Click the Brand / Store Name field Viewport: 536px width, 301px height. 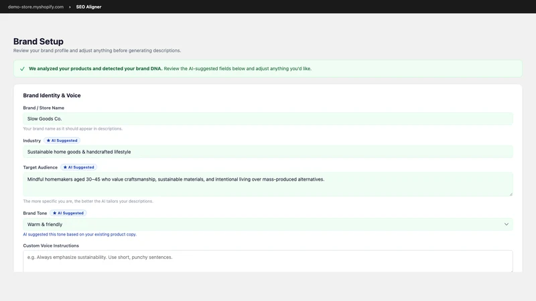coord(268,119)
